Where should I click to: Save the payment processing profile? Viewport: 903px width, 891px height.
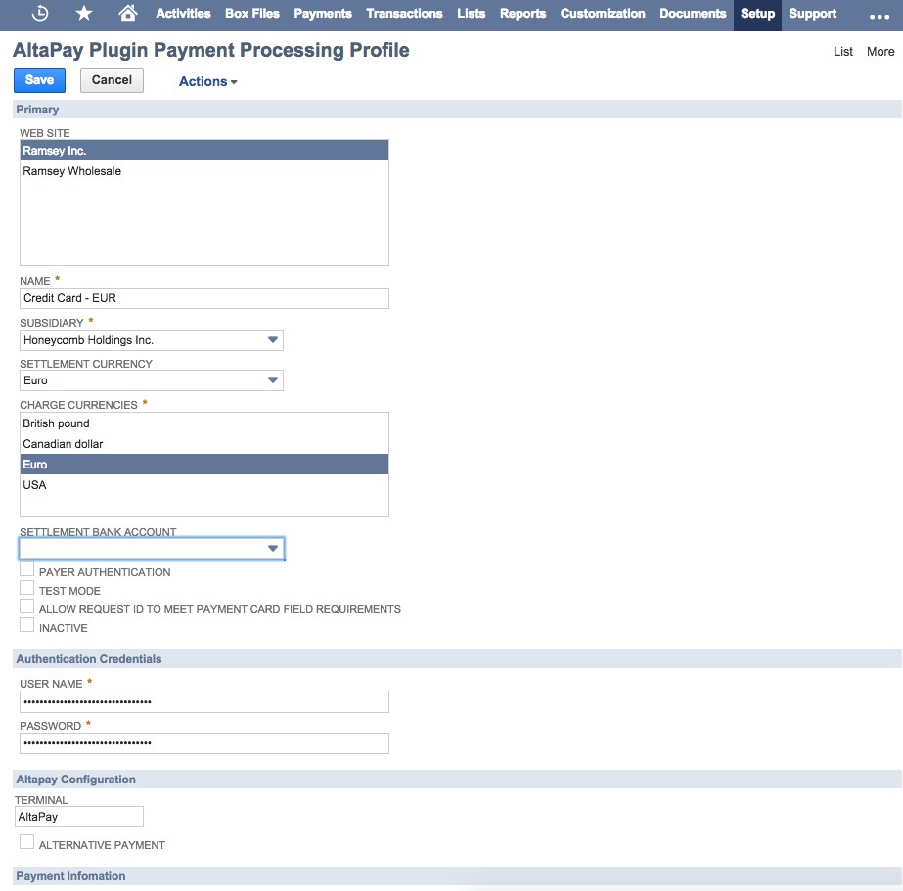pyautogui.click(x=38, y=80)
